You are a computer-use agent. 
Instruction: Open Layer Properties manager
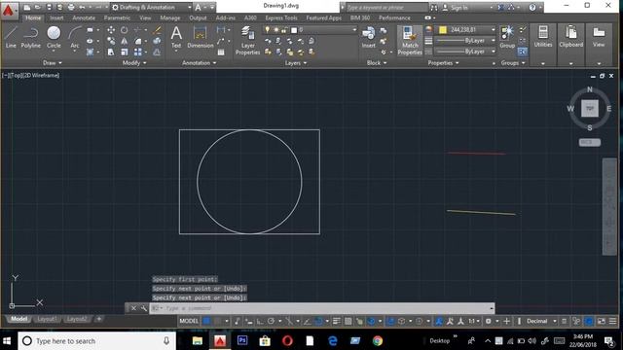coord(247,41)
